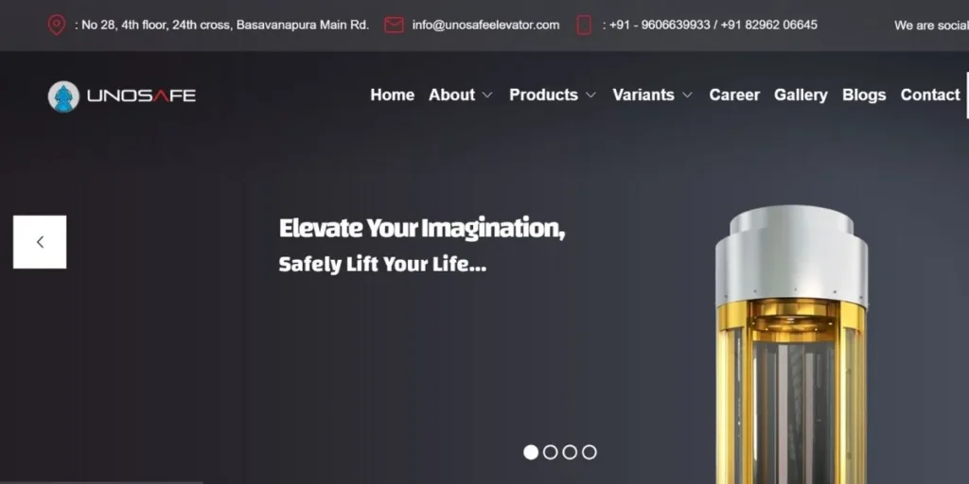Image resolution: width=969 pixels, height=484 pixels.
Task: Expand the Variants dropdown chevron
Action: pyautogui.click(x=687, y=95)
